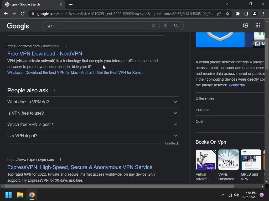Close the vpn Google Search tab
Image resolution: width=269 pixels, height=201 pixels.
(61, 4)
